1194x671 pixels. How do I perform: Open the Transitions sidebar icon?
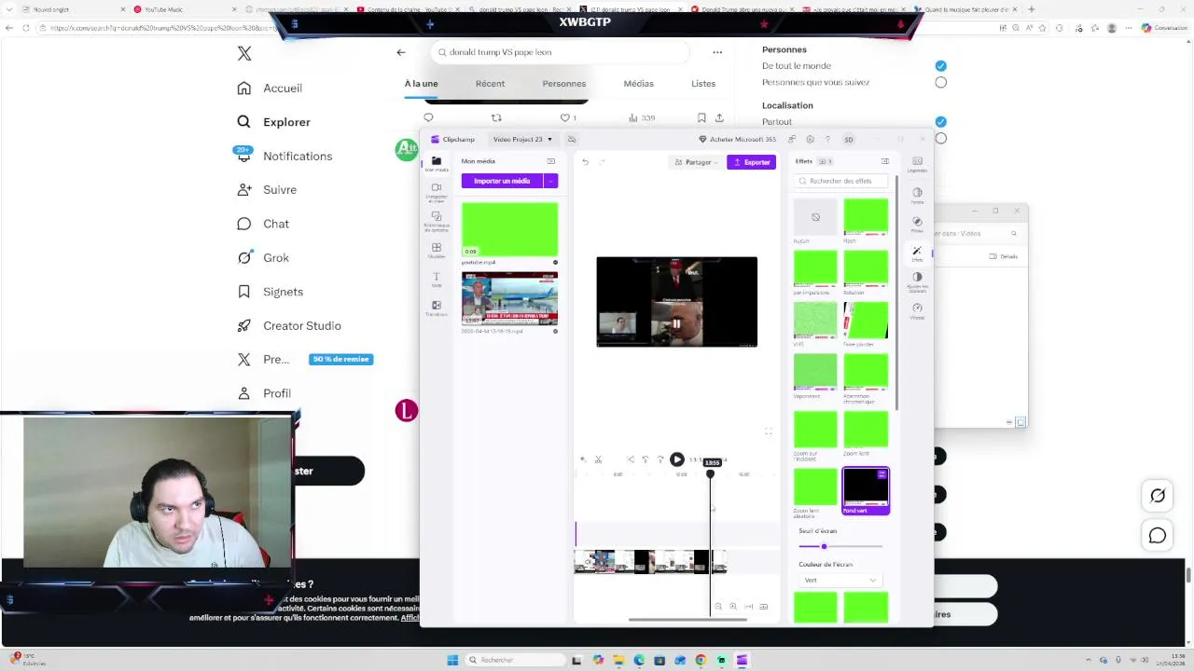[x=436, y=306]
